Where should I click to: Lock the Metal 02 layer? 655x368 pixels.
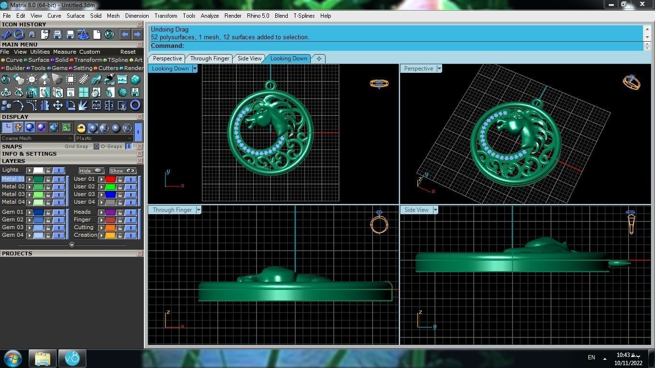coord(48,187)
